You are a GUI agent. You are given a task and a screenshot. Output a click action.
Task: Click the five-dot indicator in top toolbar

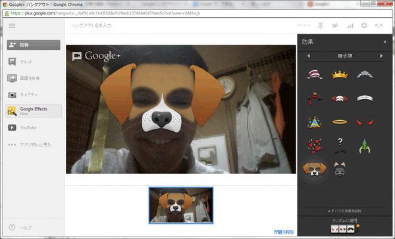pos(303,26)
